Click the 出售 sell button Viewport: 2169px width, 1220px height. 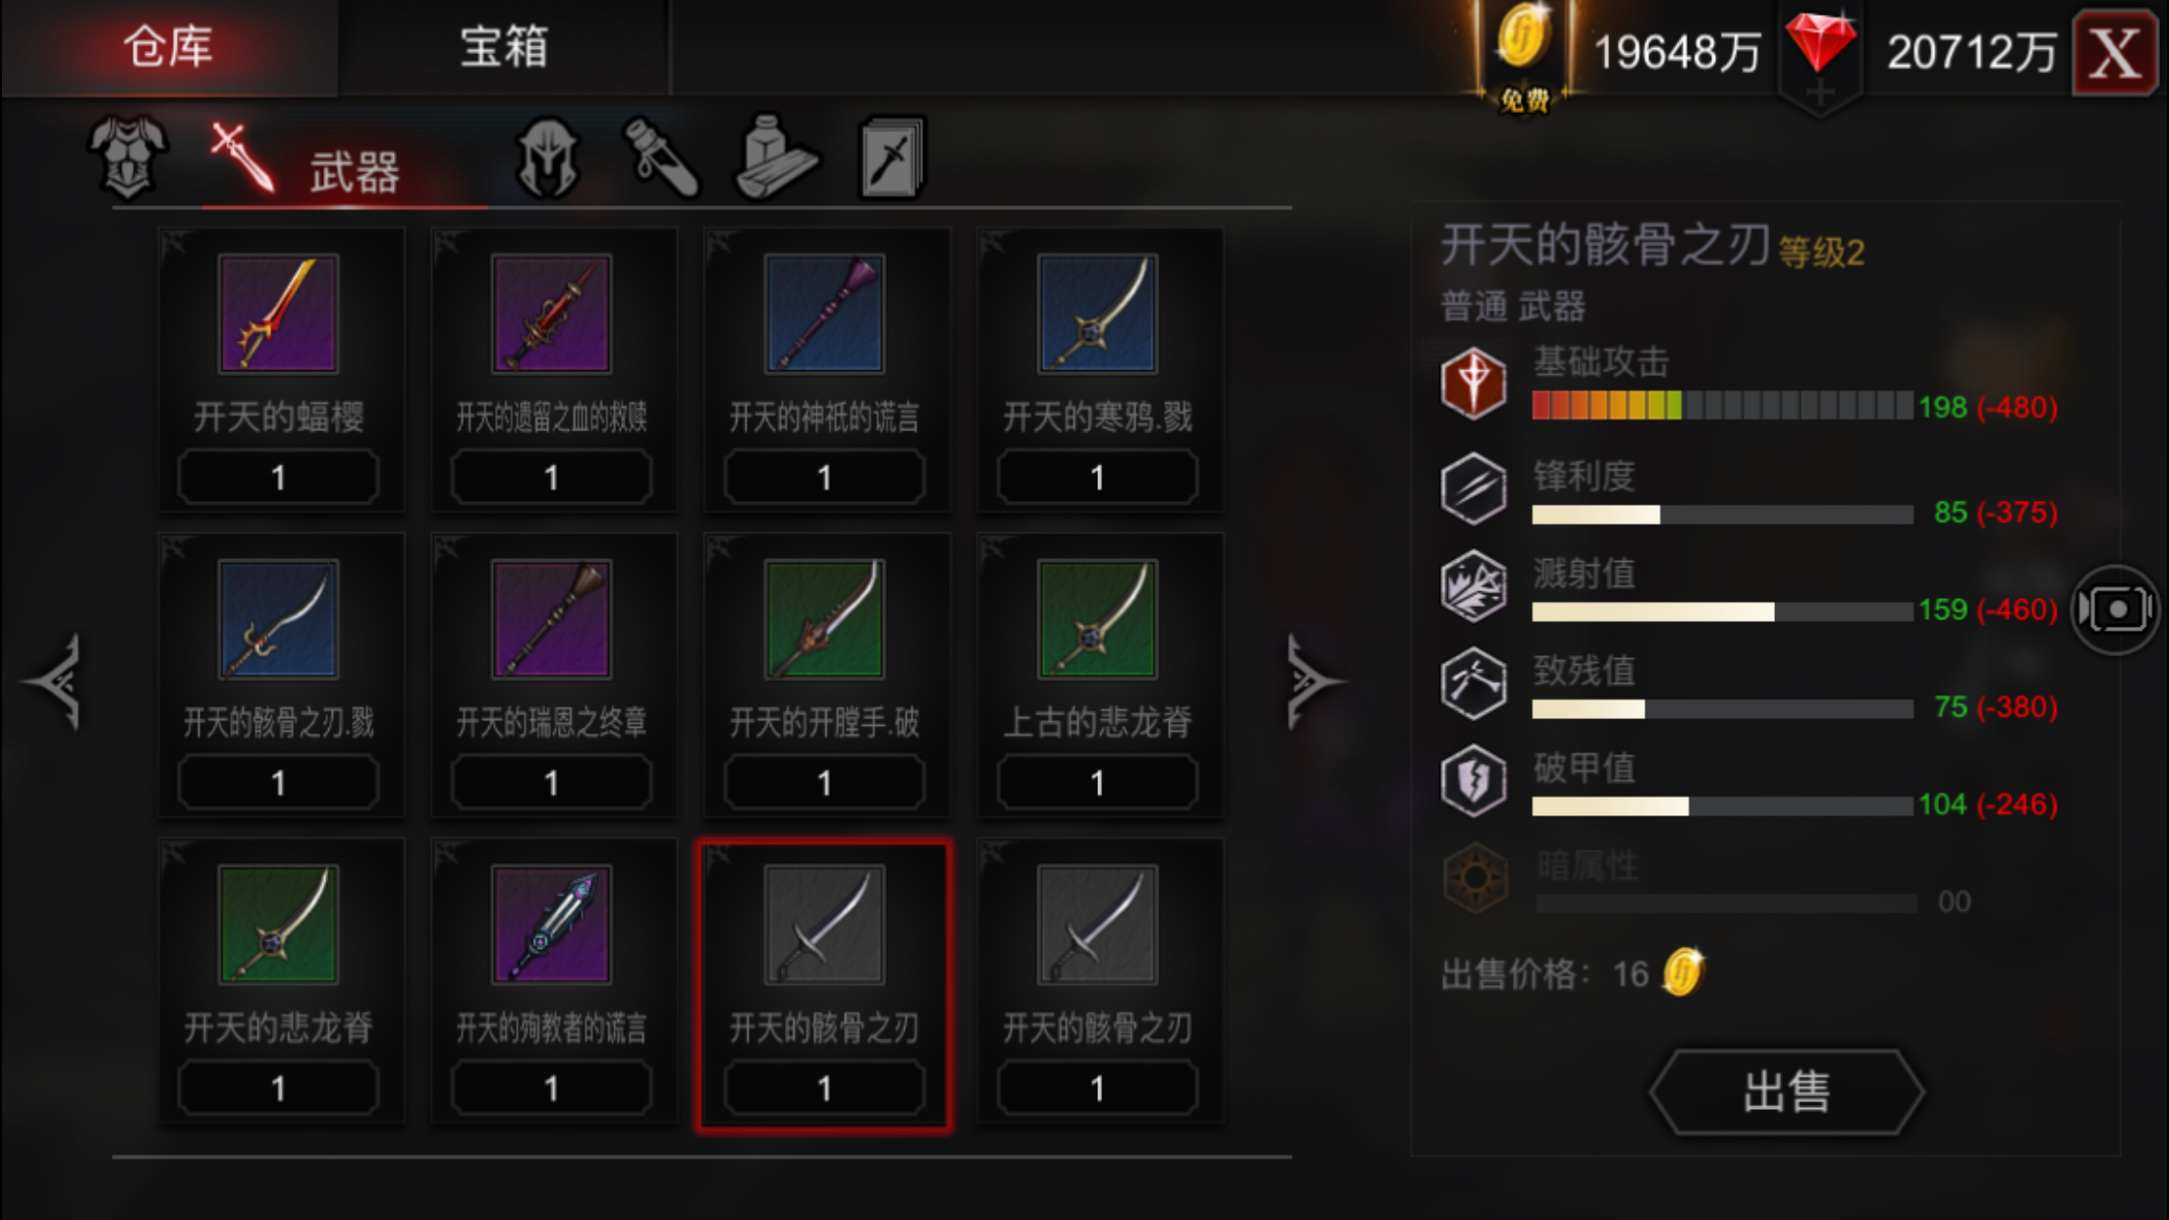[x=1786, y=1092]
